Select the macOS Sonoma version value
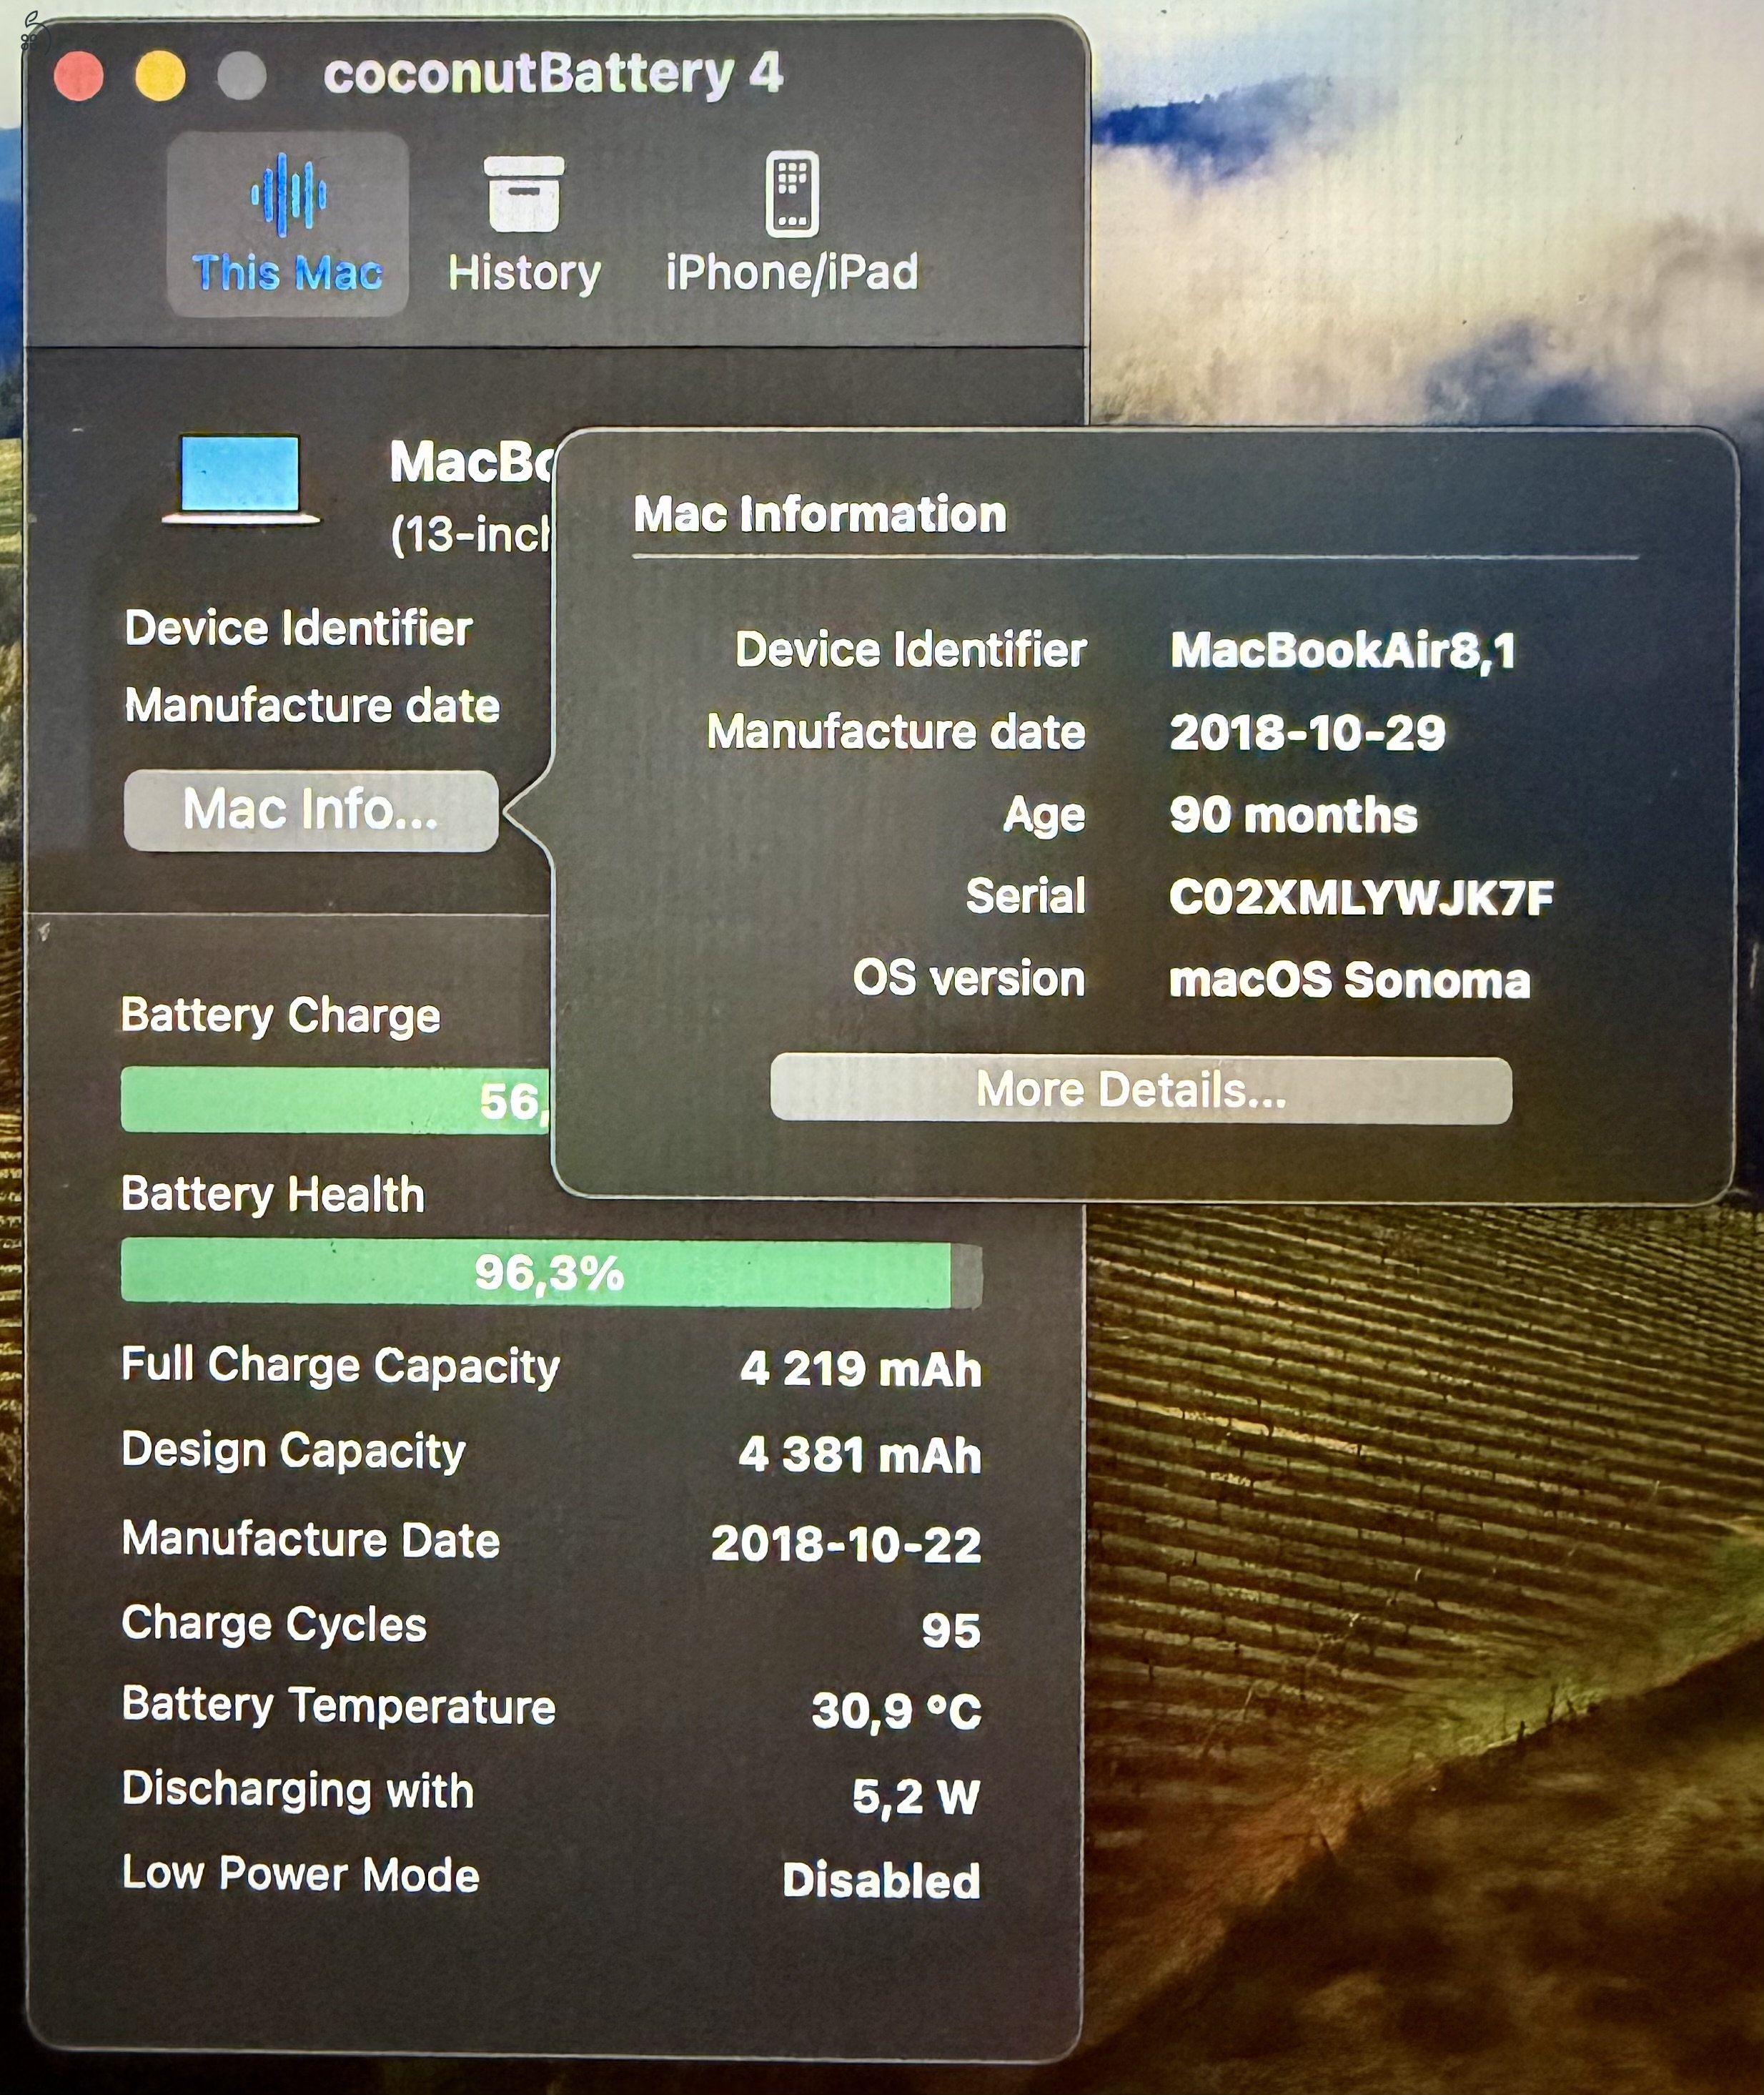This screenshot has height=2095, width=1764. [x=1350, y=980]
